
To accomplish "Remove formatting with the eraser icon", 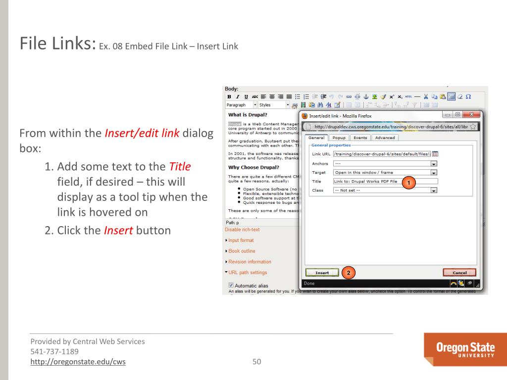I will pyautogui.click(x=460, y=96).
